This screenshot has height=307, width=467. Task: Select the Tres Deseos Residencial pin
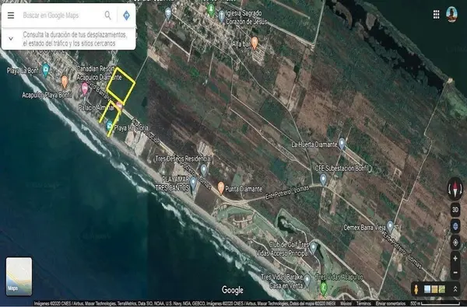[204, 170]
